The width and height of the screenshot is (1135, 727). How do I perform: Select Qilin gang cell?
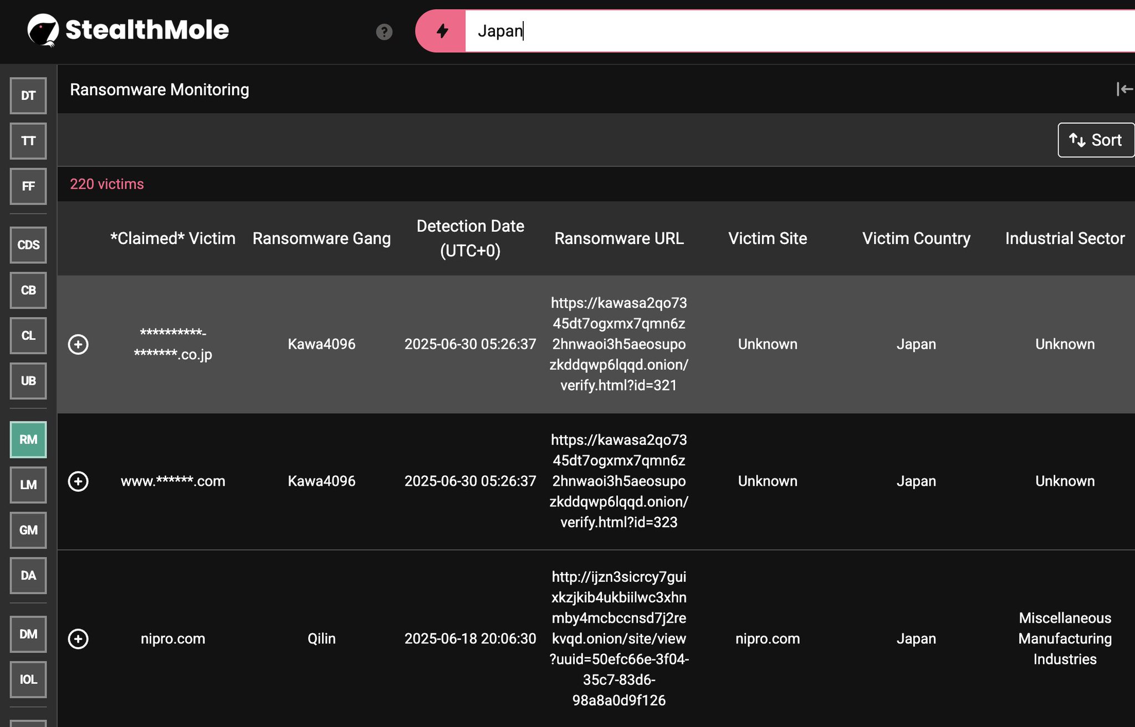tap(321, 639)
